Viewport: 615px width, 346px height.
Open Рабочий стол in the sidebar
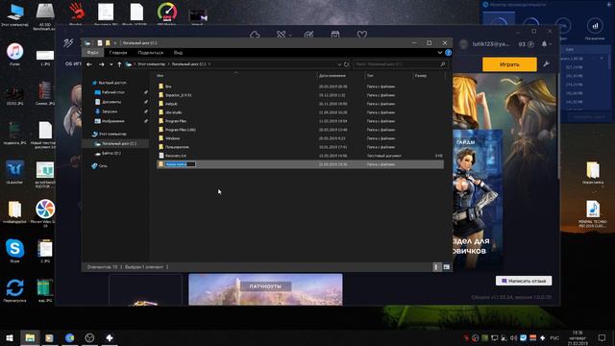pyautogui.click(x=113, y=92)
